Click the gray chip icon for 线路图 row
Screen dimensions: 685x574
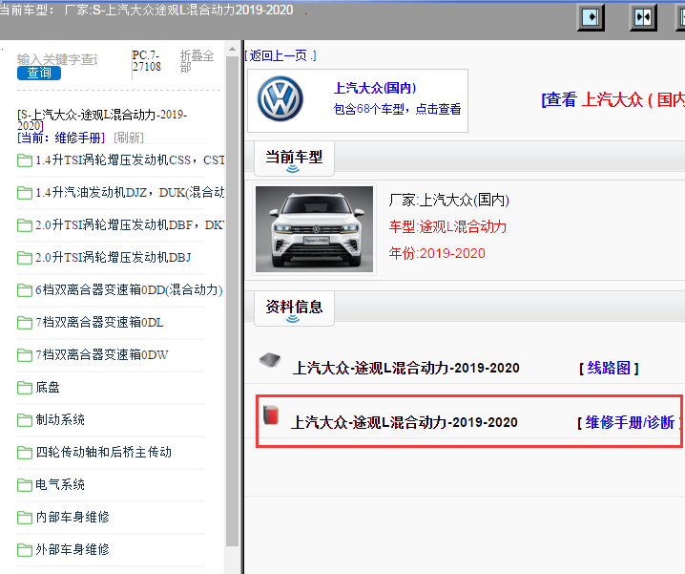pyautogui.click(x=270, y=360)
